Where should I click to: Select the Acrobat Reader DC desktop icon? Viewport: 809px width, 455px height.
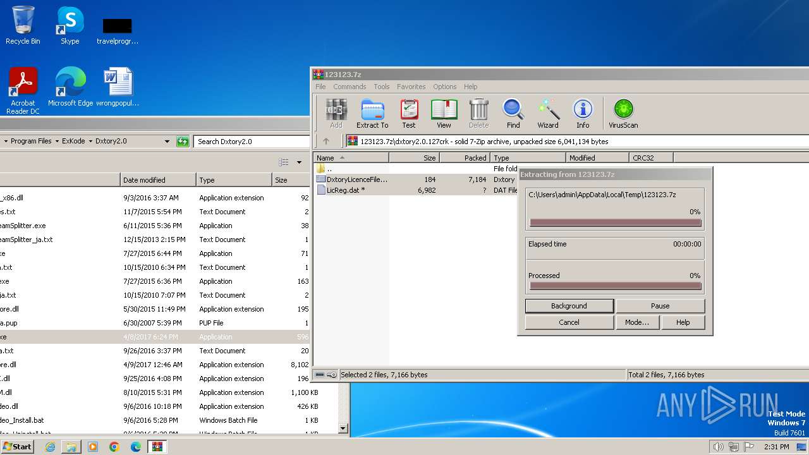point(23,91)
